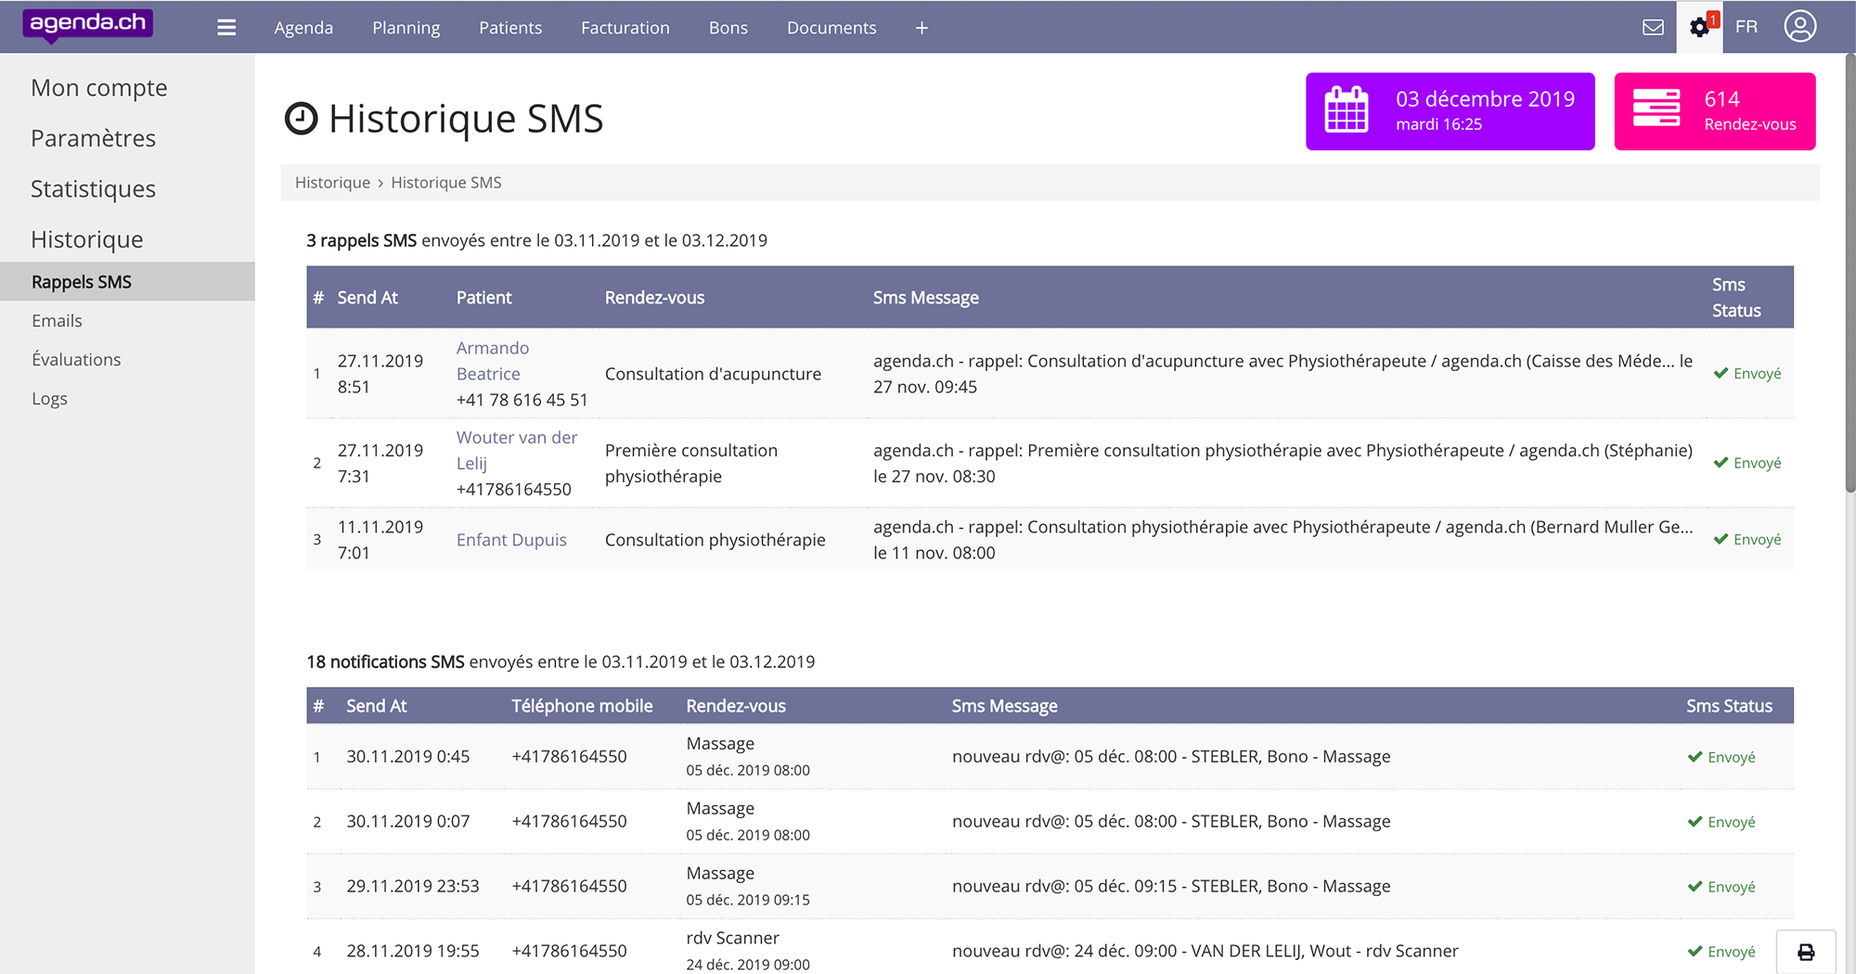Viewport: 1856px width, 974px height.
Task: Open patient Enfant Dupuis link
Action: click(x=511, y=540)
